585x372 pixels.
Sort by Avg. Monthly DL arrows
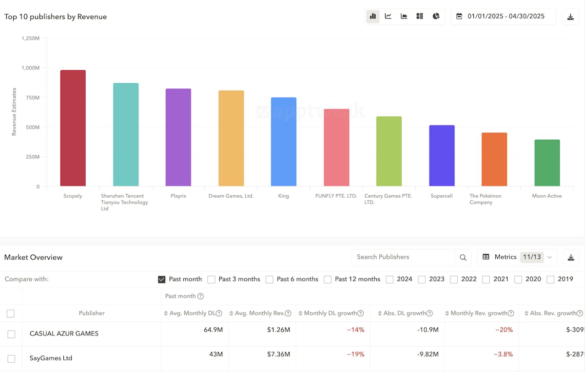(x=166, y=314)
